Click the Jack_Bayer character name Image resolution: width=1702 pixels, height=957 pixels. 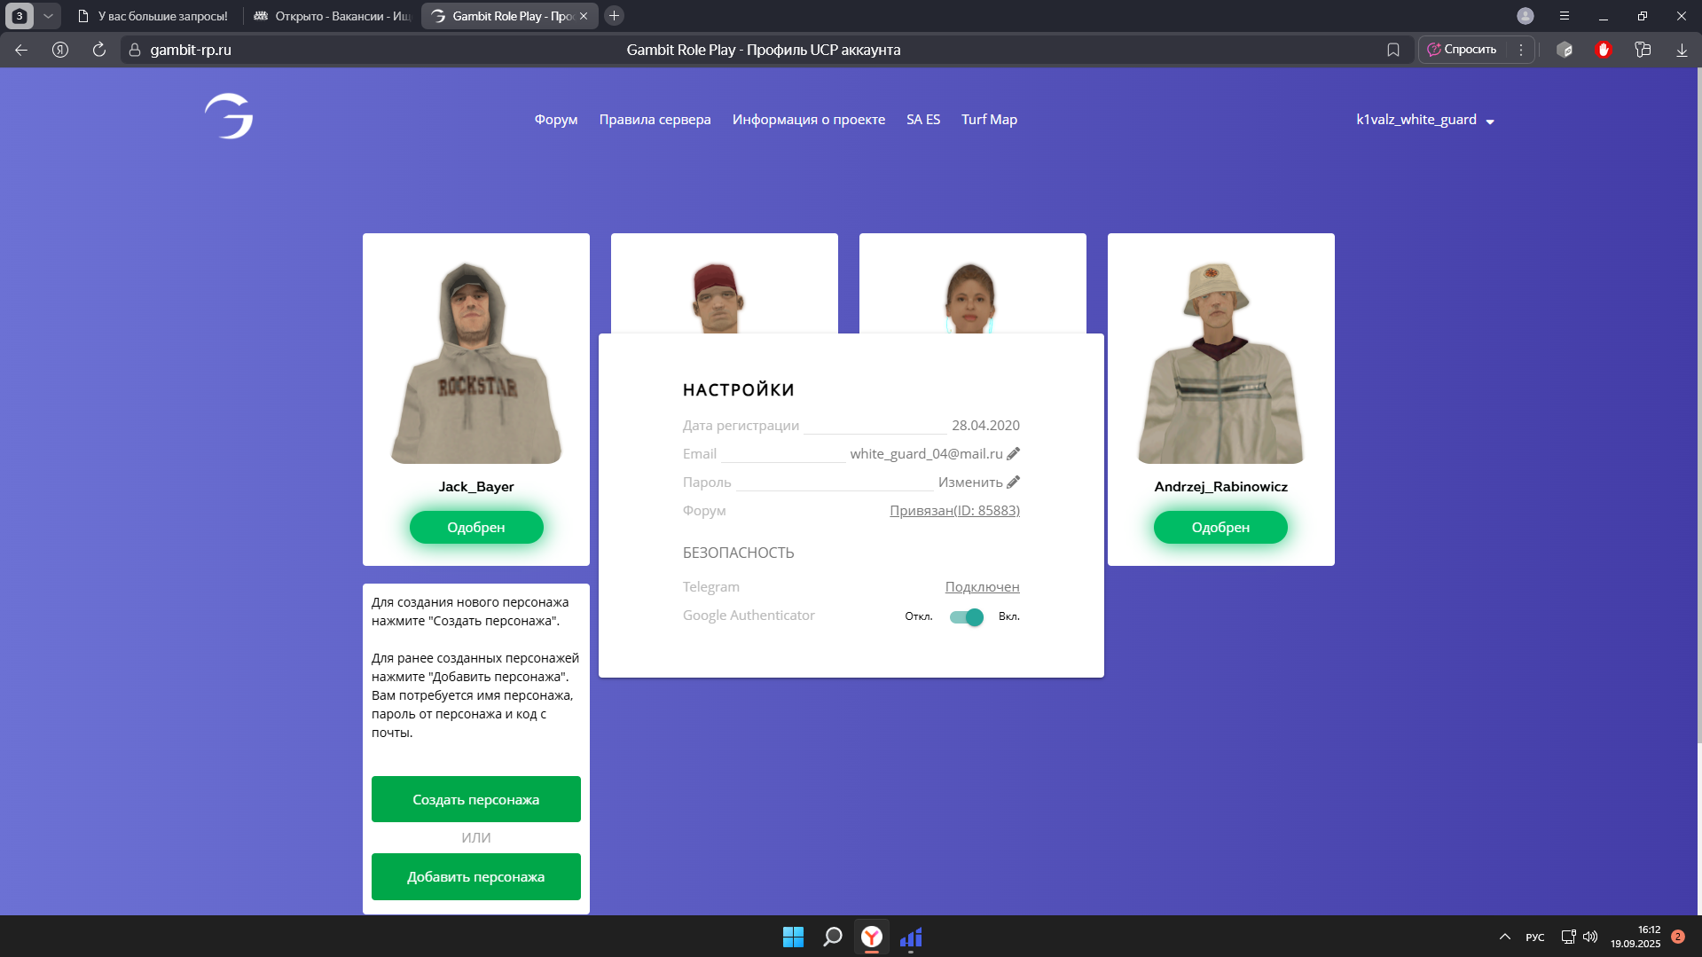click(x=476, y=486)
